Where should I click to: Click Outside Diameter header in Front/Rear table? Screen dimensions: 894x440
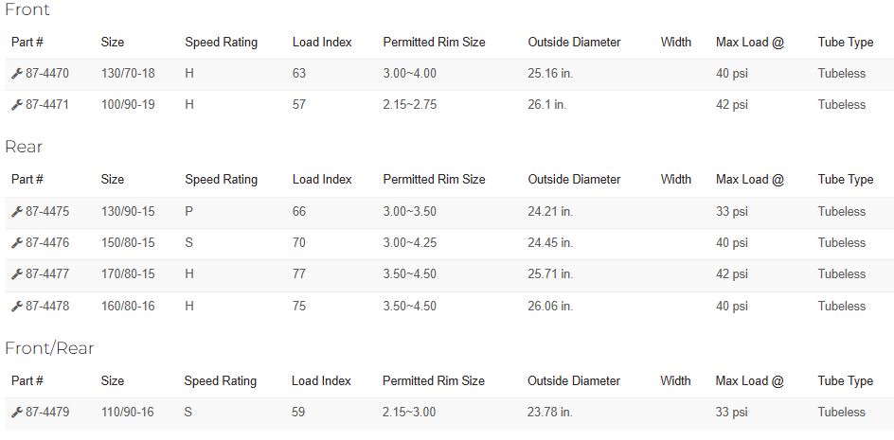[574, 380]
